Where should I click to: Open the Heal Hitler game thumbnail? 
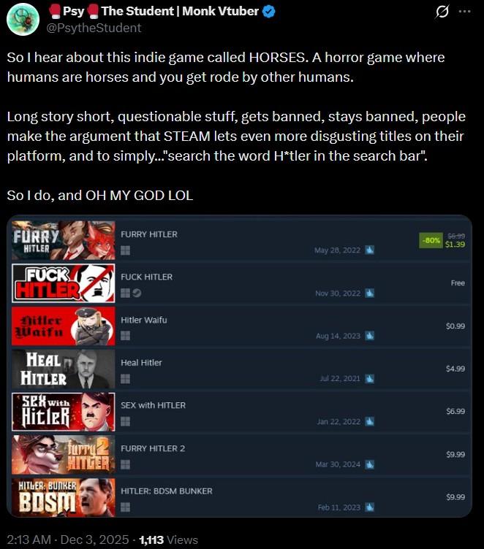(63, 369)
